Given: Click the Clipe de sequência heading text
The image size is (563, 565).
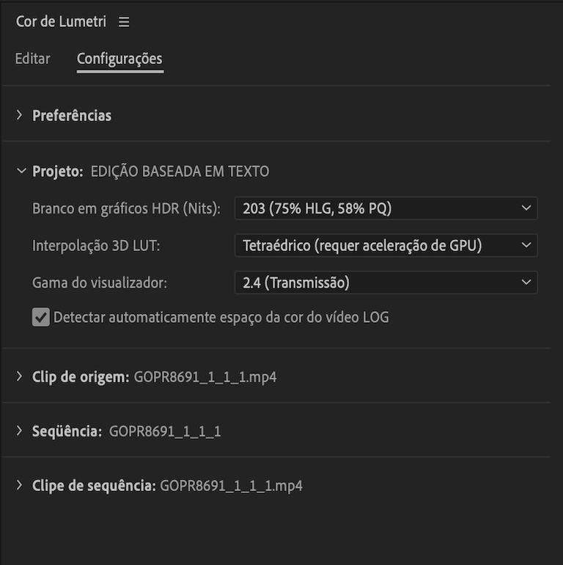Looking at the screenshot, I should [x=94, y=486].
